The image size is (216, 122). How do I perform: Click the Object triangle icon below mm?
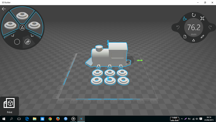tap(193, 40)
